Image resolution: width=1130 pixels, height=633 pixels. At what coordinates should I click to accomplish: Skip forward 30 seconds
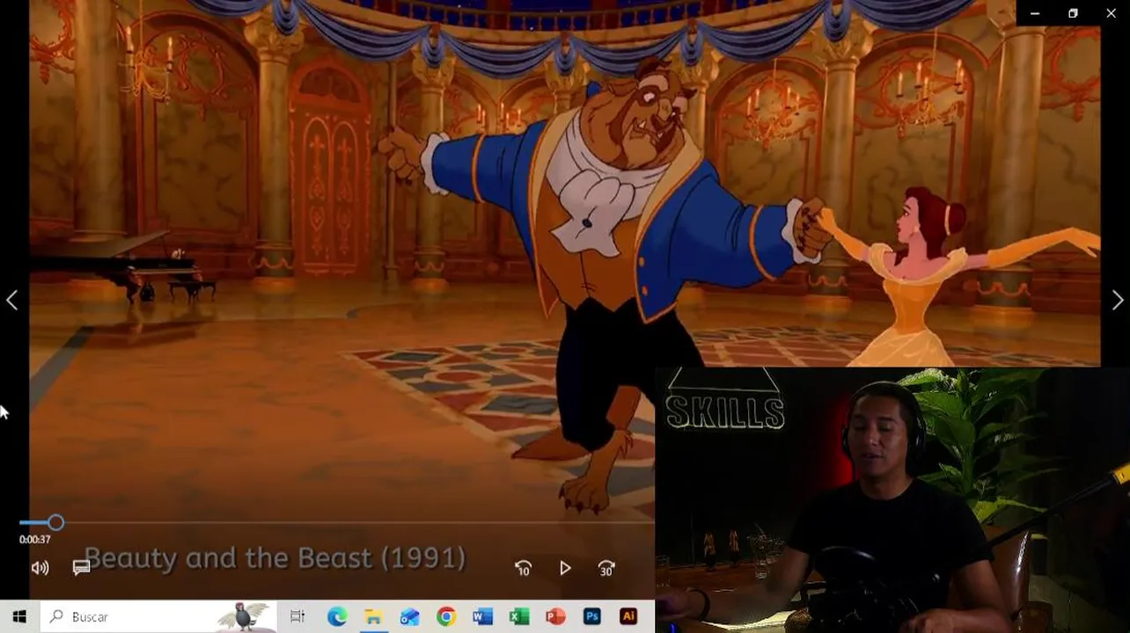pyautogui.click(x=606, y=569)
